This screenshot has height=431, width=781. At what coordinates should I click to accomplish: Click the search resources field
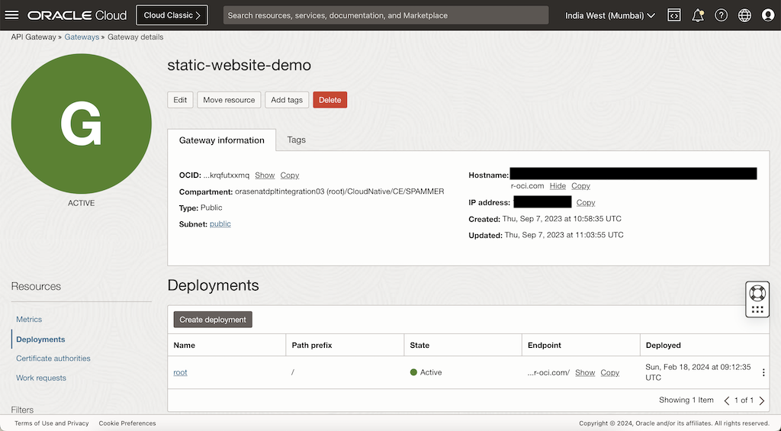pos(385,15)
